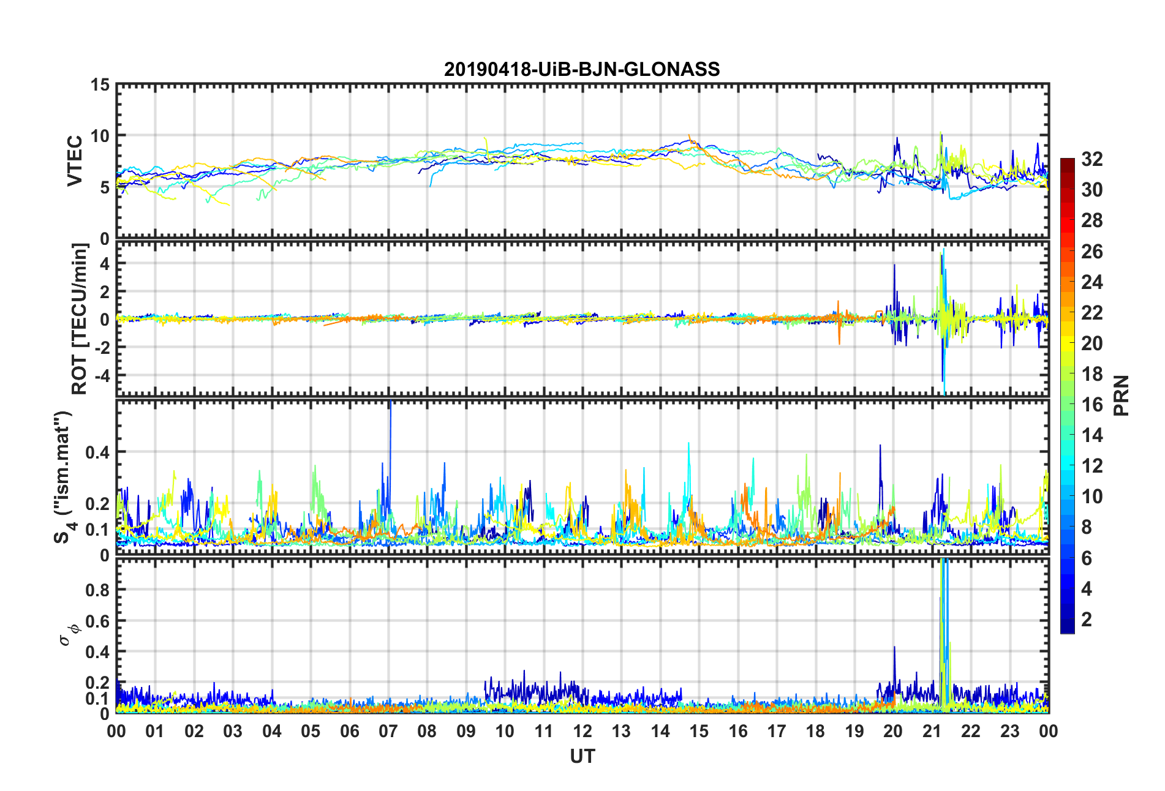Click x-axis tick label 07

point(388,732)
